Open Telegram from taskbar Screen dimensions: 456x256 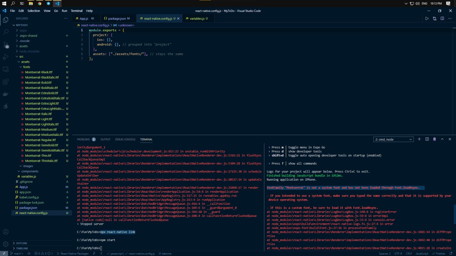pos(48,4)
